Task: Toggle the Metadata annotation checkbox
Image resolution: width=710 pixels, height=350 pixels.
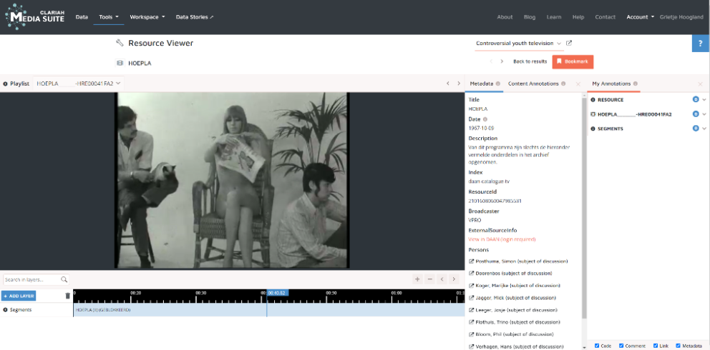Action: [679, 346]
